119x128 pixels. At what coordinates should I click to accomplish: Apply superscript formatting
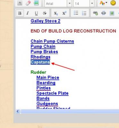64,13
